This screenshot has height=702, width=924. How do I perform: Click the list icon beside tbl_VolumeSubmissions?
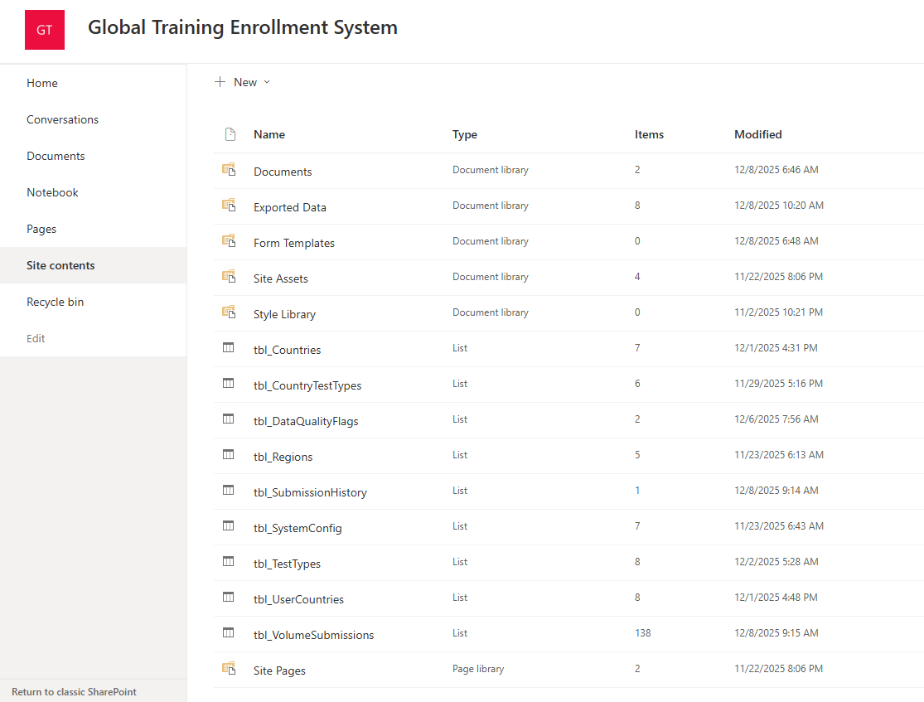click(229, 633)
